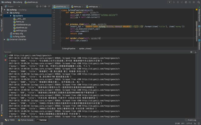This screenshot has width=201, height=125.
Task: Toggle the 7: Structure tool window strip
Action: coord(2,25)
